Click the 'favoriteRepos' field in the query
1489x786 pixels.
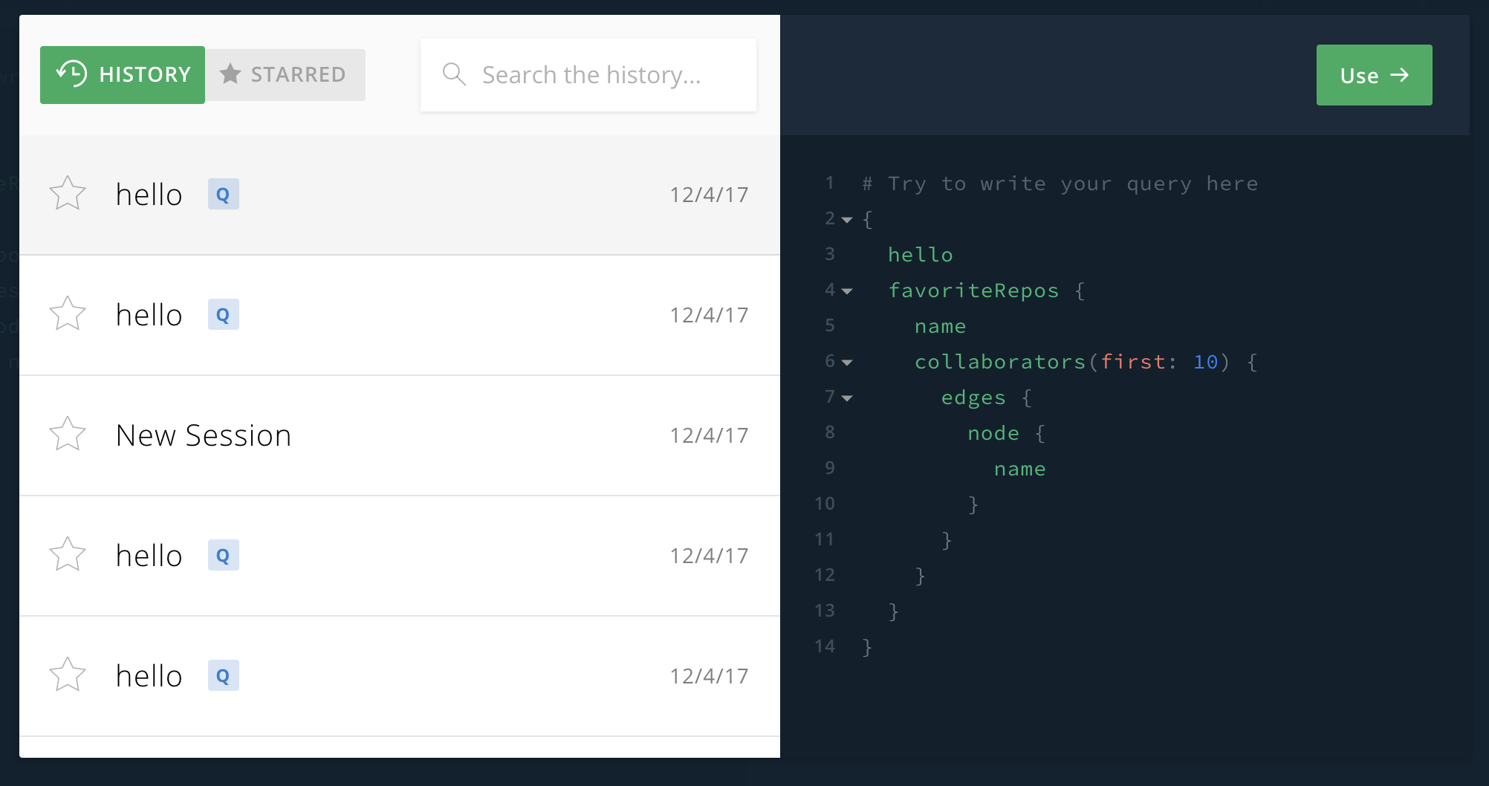(x=973, y=290)
